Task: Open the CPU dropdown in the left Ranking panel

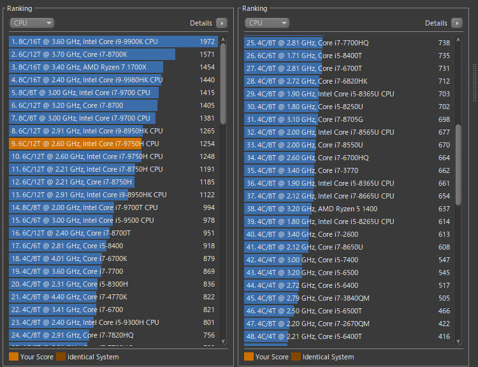Action: pyautogui.click(x=32, y=23)
